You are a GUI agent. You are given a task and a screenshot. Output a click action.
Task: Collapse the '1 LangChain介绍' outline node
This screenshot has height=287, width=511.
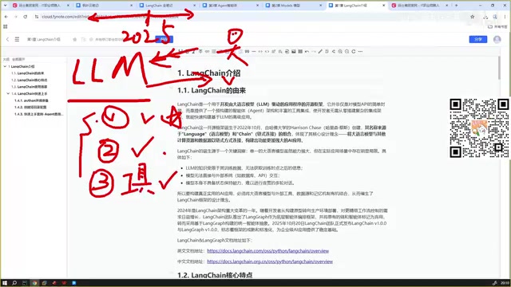coord(5,66)
